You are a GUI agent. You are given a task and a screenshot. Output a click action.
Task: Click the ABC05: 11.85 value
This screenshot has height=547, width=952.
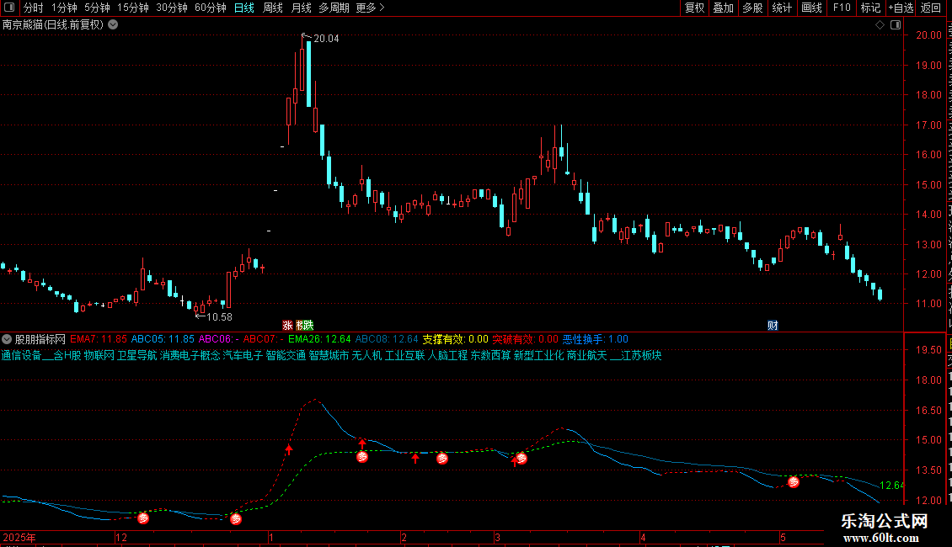[x=163, y=339]
